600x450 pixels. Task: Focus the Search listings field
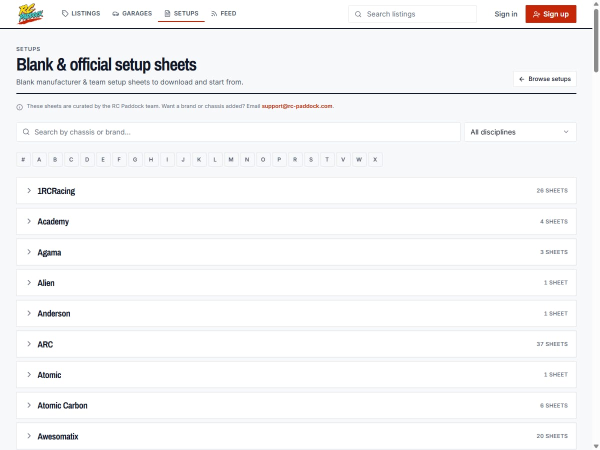(x=412, y=14)
